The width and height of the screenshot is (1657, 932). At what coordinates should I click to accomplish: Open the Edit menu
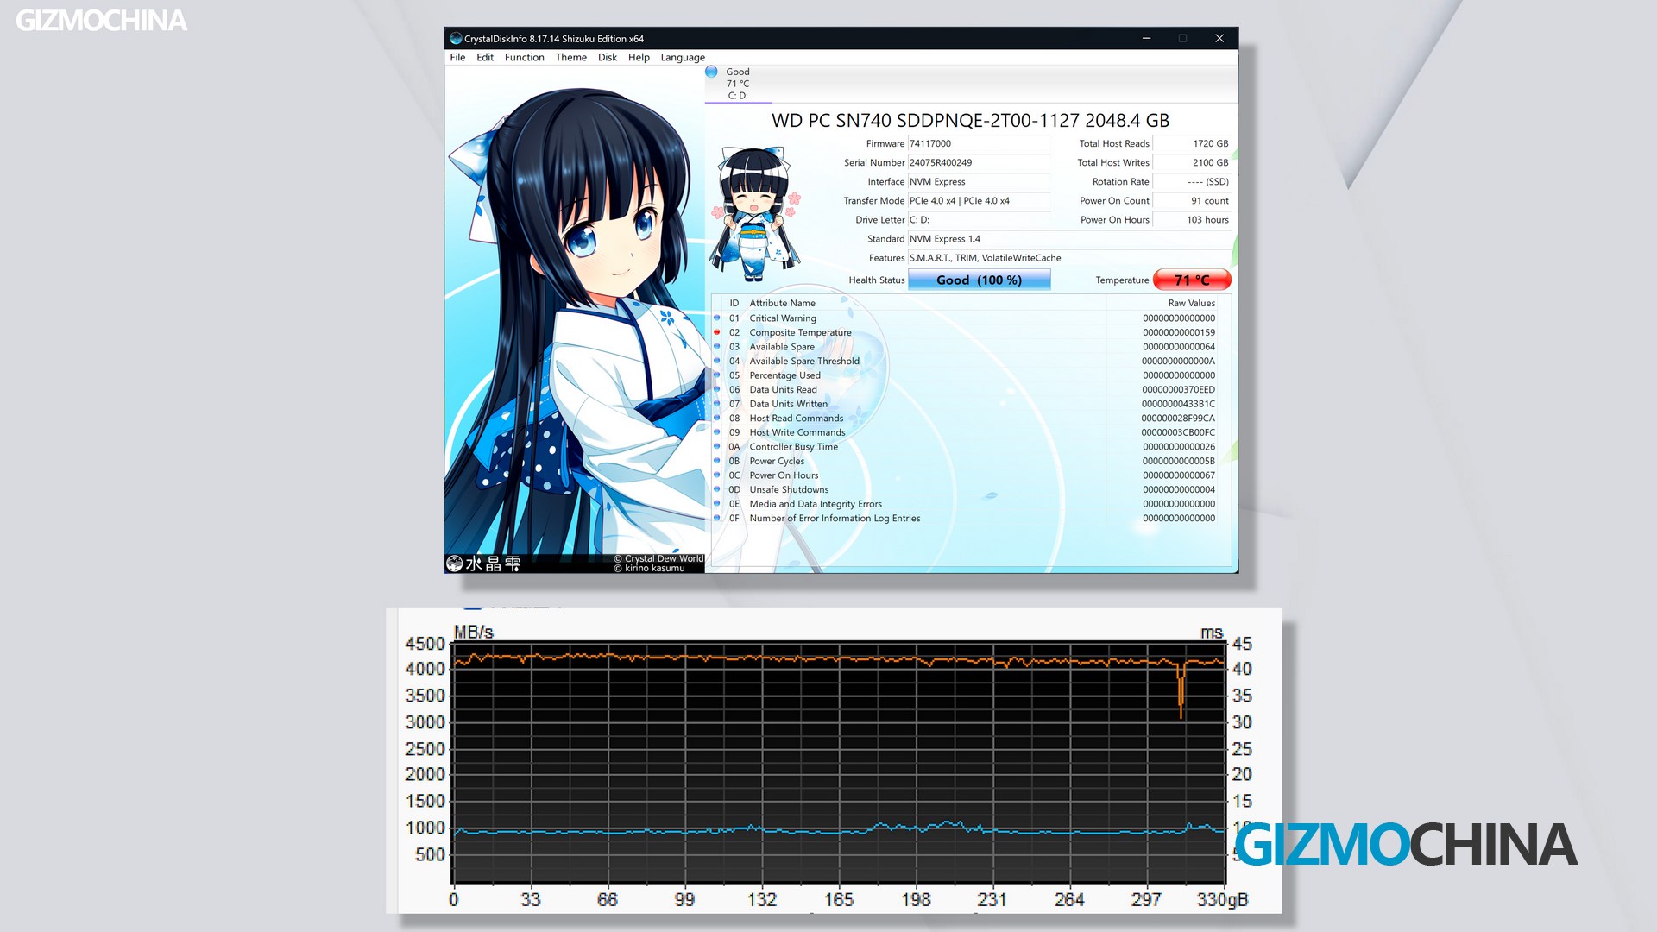[485, 57]
